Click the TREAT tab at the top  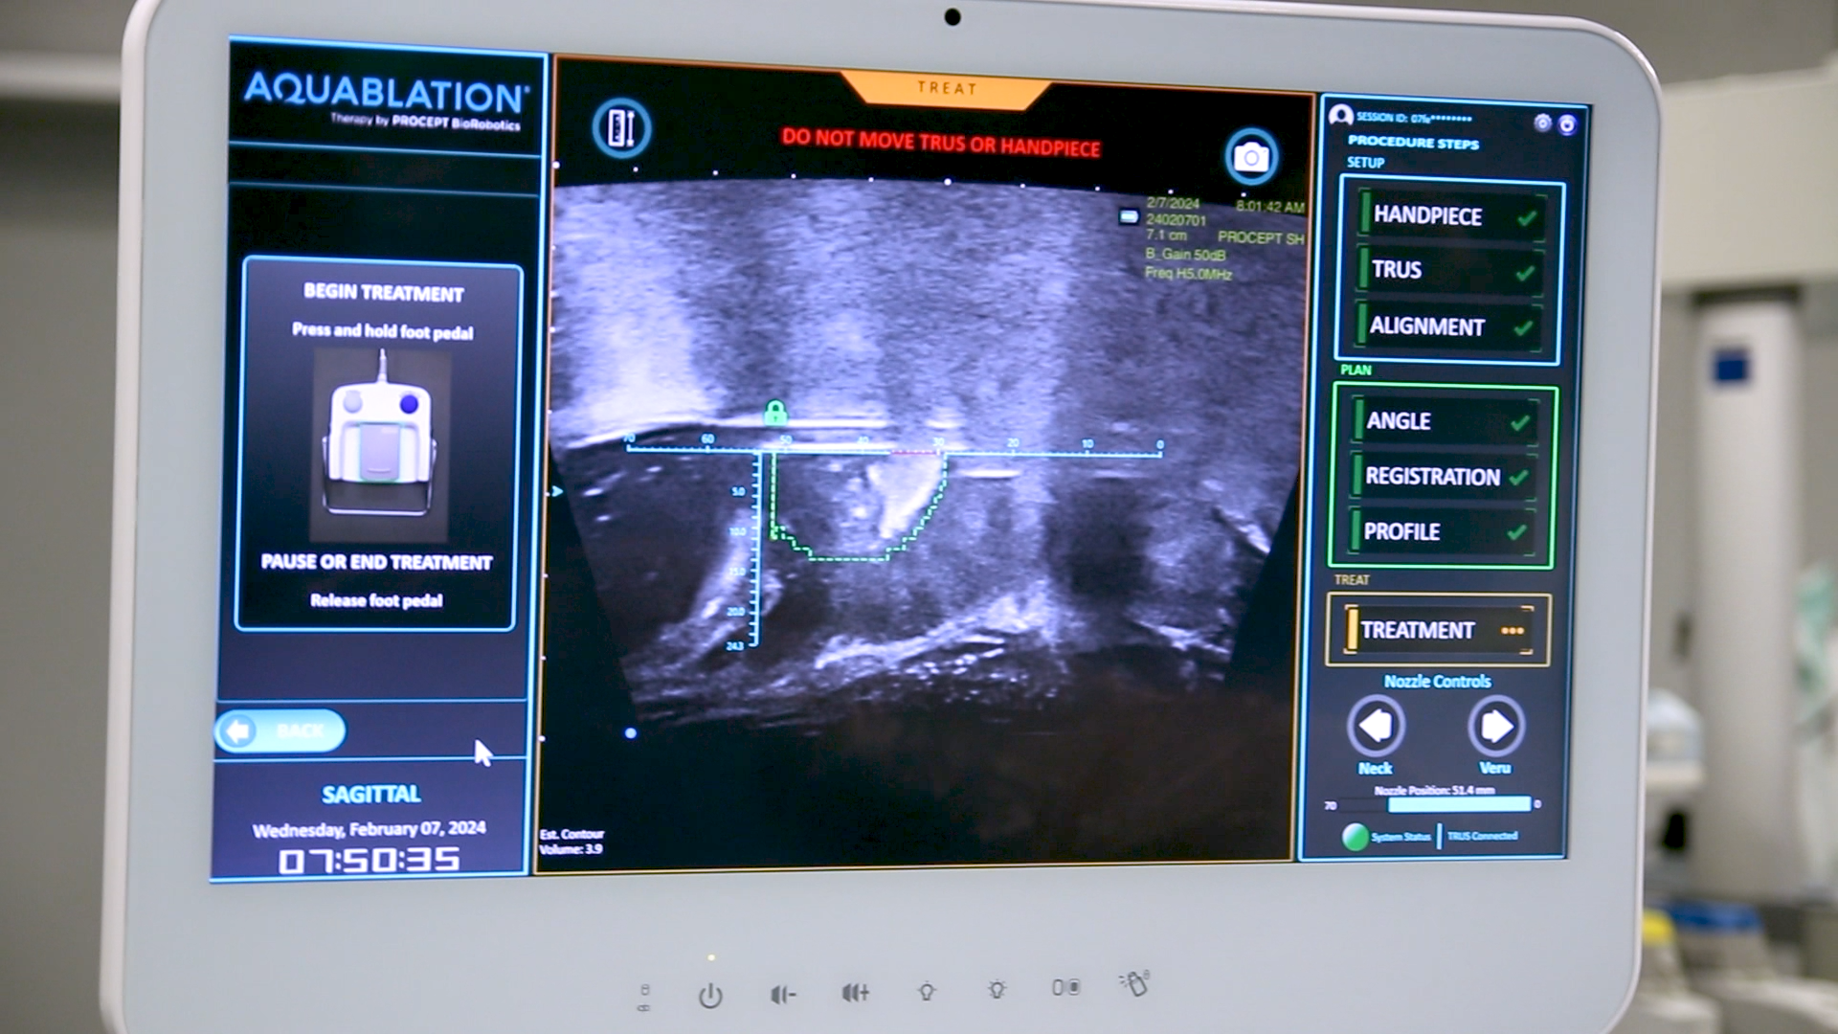[x=947, y=88]
